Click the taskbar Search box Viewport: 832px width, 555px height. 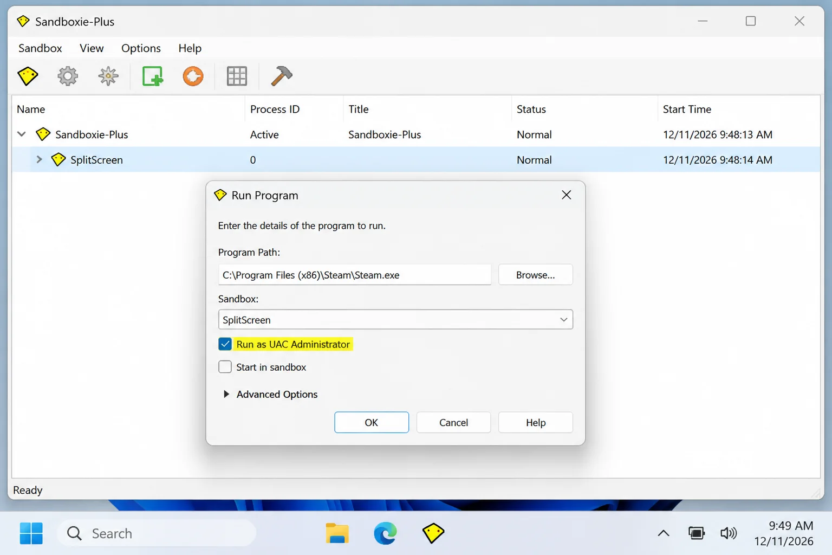[x=157, y=533]
